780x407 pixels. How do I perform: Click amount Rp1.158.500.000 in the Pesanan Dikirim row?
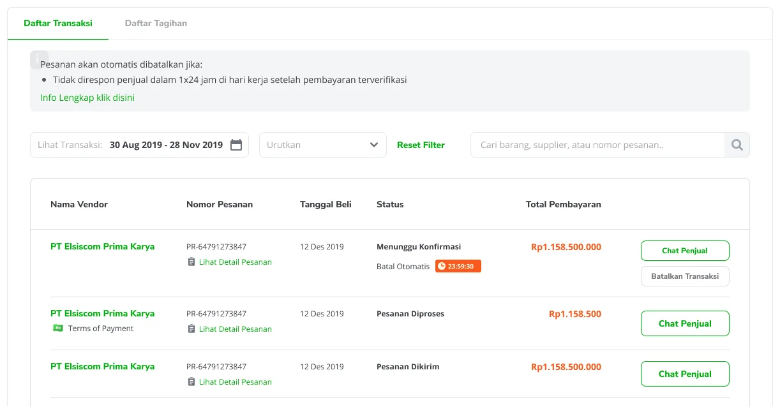tap(566, 367)
